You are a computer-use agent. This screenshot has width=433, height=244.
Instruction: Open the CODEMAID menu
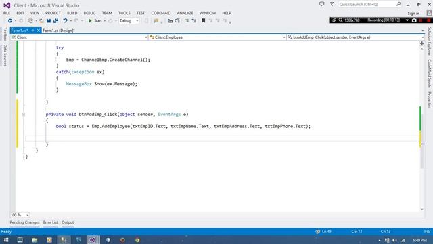click(161, 13)
